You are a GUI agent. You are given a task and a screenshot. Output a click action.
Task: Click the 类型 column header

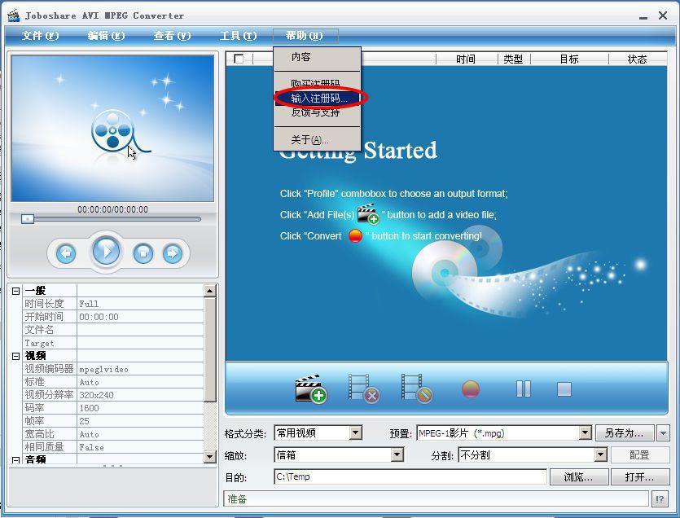click(x=514, y=59)
